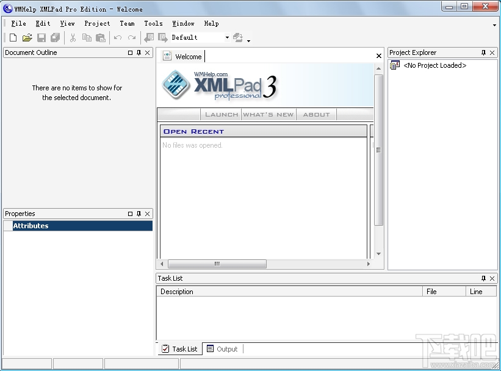
Task: Open the Edit menu
Action: pos(43,23)
